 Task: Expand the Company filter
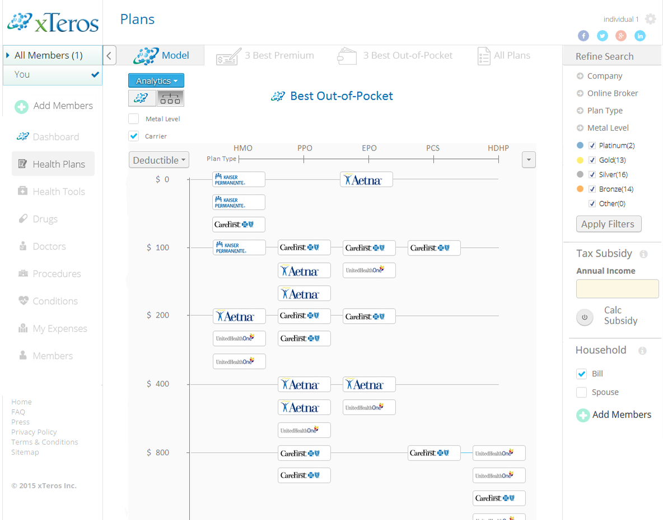tap(600, 76)
